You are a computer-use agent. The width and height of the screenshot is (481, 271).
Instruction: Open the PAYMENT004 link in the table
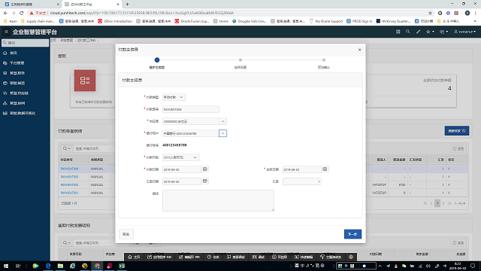coord(69,169)
